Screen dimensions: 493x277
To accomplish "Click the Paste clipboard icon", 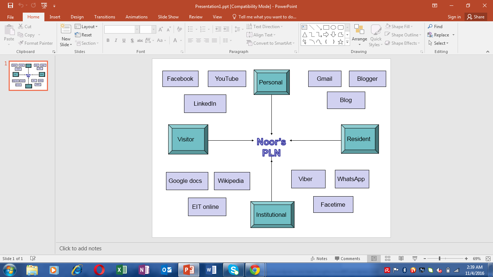I will (9, 30).
